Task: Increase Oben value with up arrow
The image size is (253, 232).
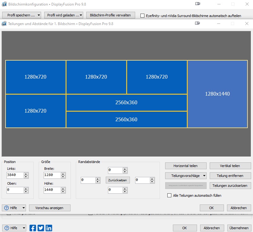Action: tap(26, 189)
